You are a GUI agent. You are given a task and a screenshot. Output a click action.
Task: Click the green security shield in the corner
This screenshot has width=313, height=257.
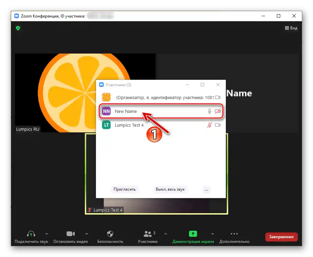(x=18, y=28)
